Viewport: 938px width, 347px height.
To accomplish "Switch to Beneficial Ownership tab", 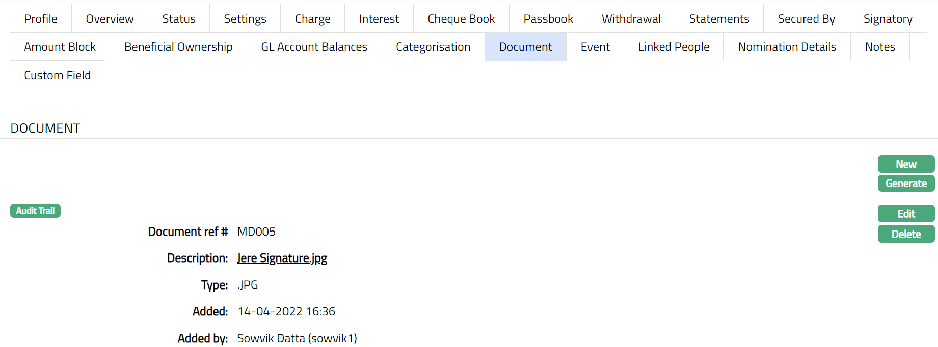I will (x=178, y=47).
